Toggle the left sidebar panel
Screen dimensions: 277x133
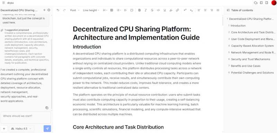261,3
